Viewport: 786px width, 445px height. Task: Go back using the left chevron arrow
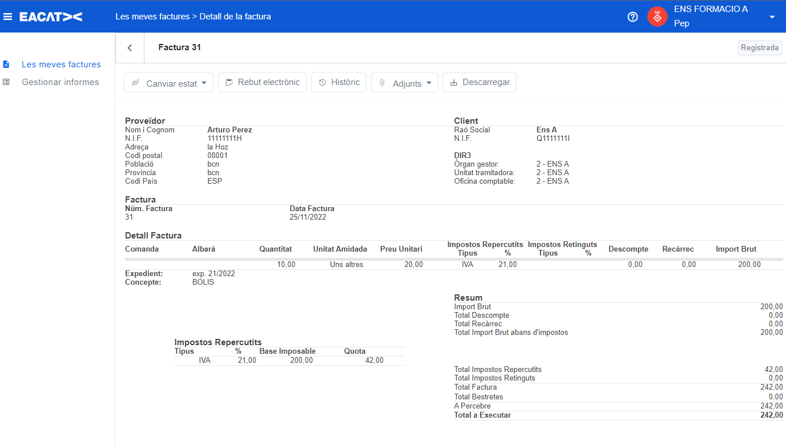(x=130, y=48)
